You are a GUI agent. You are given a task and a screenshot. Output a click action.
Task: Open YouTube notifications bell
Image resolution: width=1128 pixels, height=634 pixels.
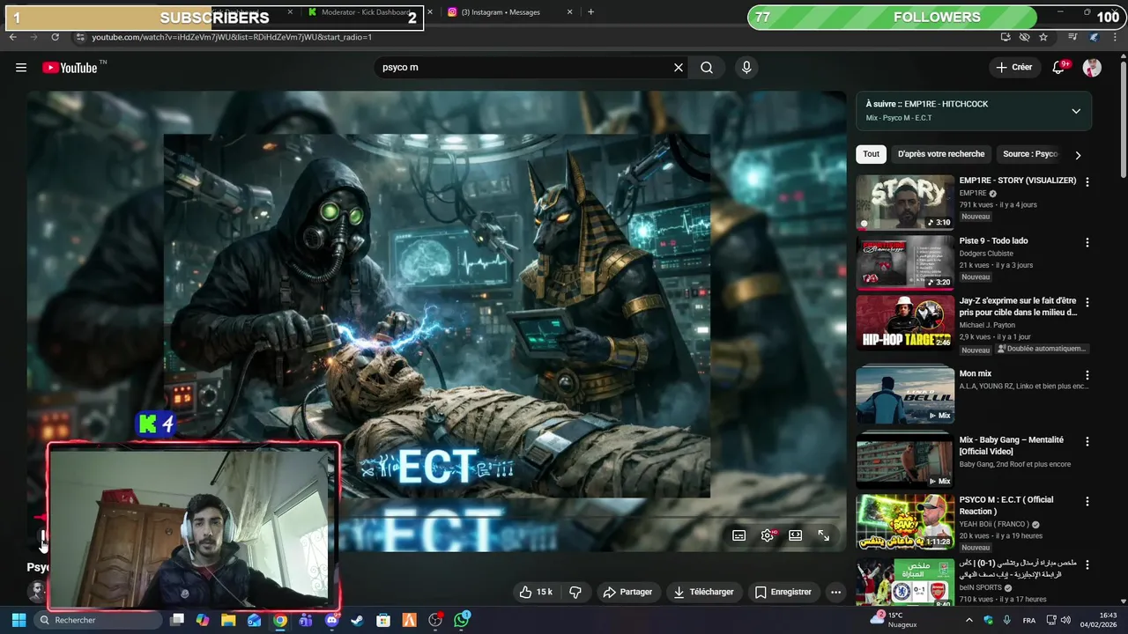(1058, 68)
